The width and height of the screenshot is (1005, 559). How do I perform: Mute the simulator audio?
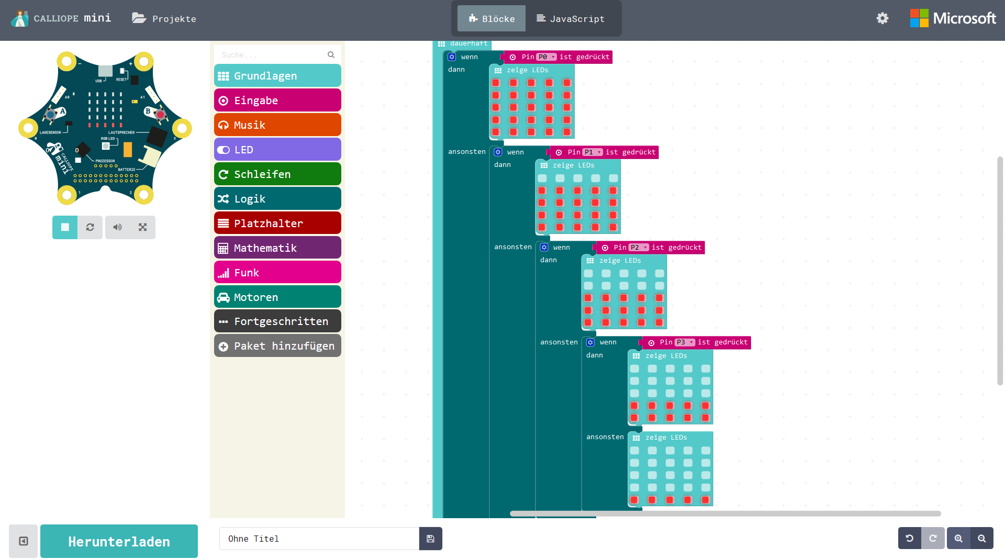tap(118, 227)
